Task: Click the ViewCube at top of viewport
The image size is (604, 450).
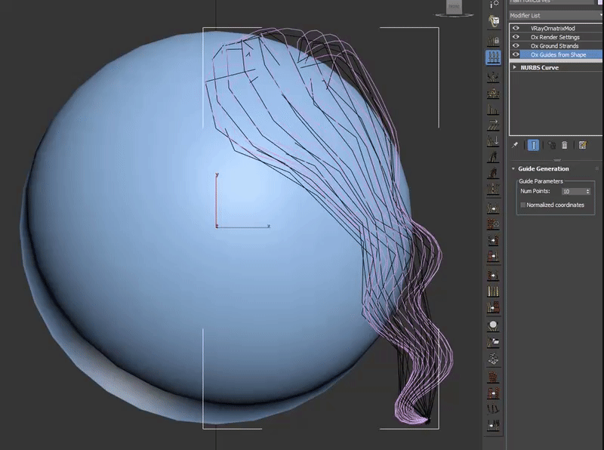Action: coord(455,8)
